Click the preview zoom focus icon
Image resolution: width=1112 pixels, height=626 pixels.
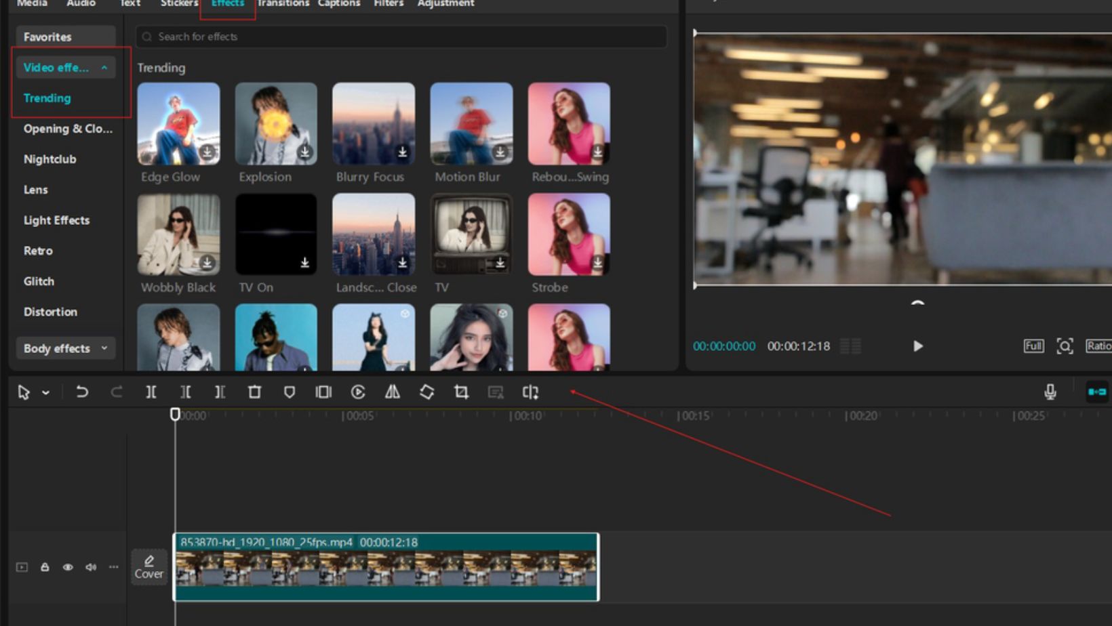click(1065, 346)
